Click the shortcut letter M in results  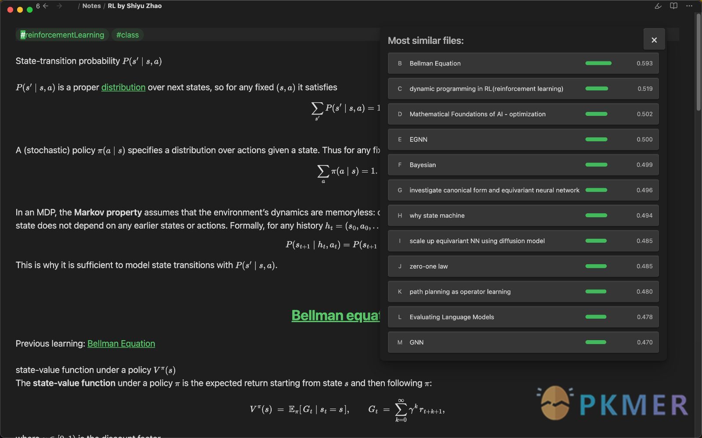coord(400,342)
